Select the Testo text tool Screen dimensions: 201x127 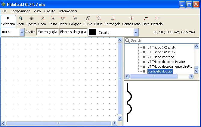click(53, 21)
